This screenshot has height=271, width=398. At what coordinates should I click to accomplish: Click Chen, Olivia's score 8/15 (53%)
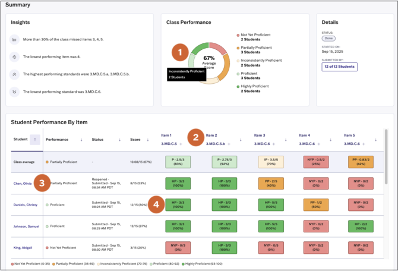[138, 184]
